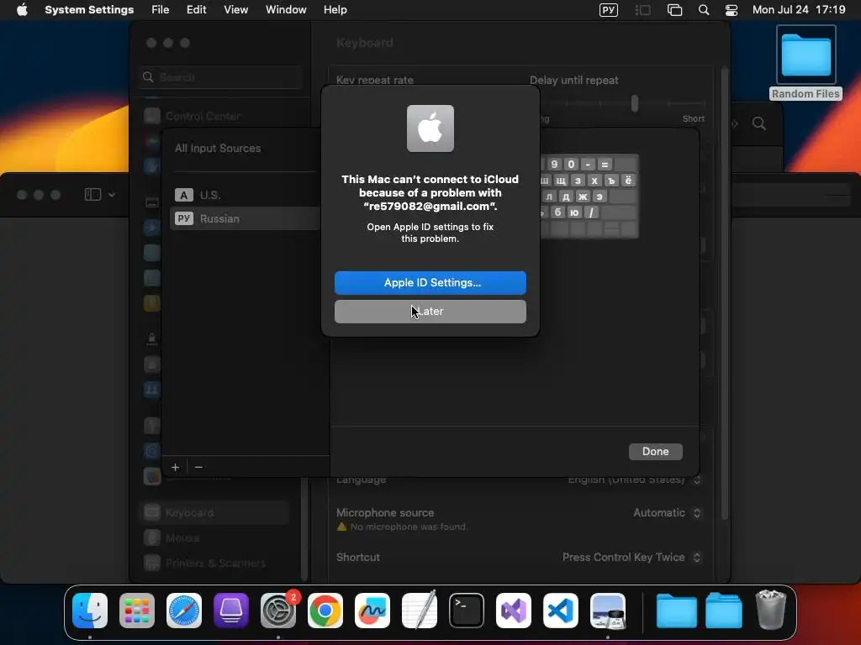Viewport: 861px width, 645px height.
Task: Dismiss the iCloud alert with Later
Action: click(x=430, y=312)
